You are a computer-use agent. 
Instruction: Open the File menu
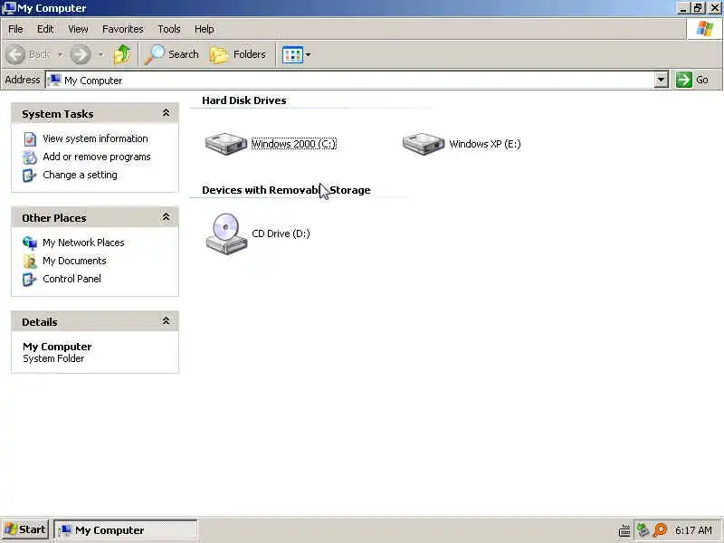tap(15, 29)
